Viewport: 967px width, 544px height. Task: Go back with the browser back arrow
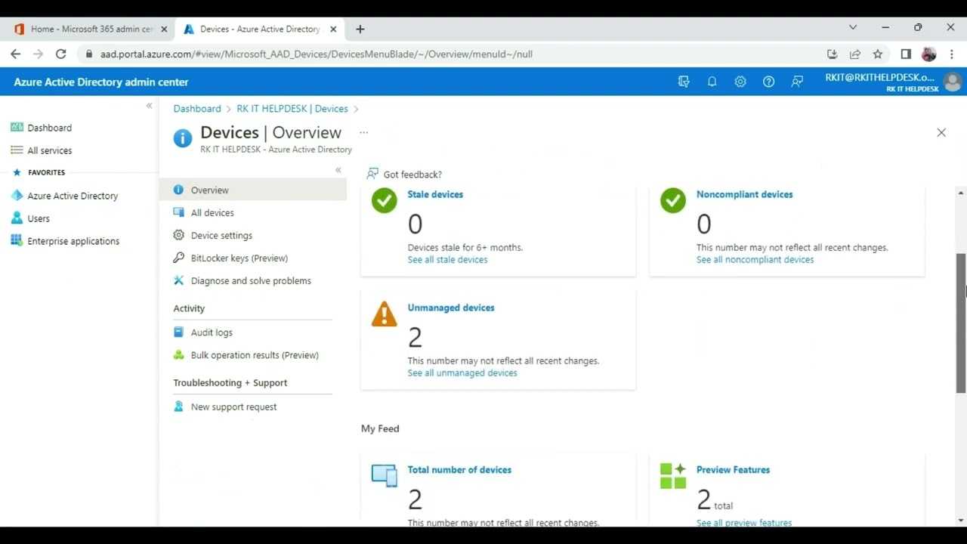(15, 54)
